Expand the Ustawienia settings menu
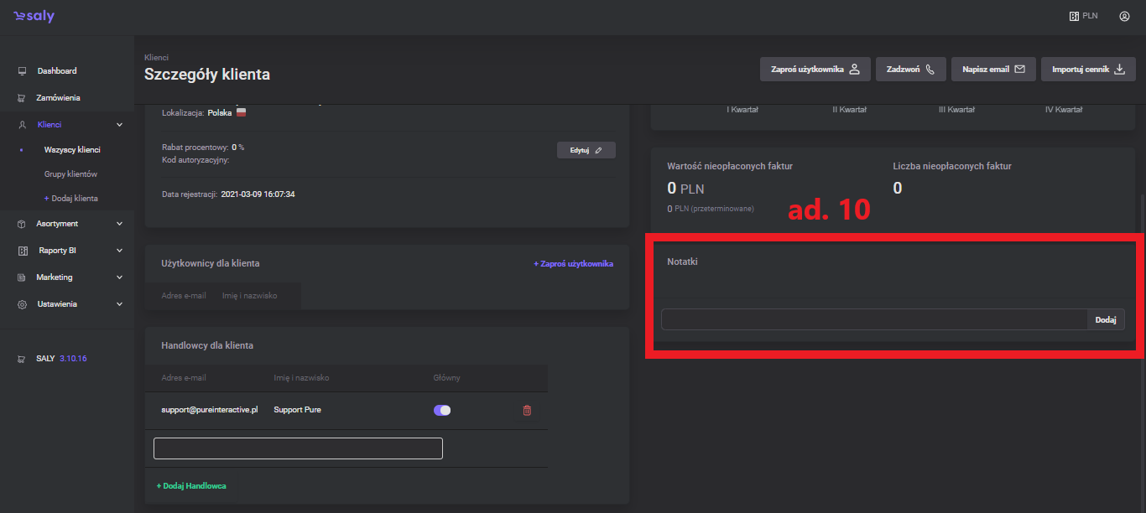The image size is (1146, 513). tap(119, 304)
